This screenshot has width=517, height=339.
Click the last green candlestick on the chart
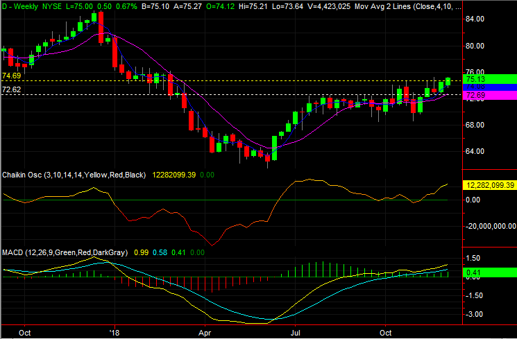(x=448, y=81)
